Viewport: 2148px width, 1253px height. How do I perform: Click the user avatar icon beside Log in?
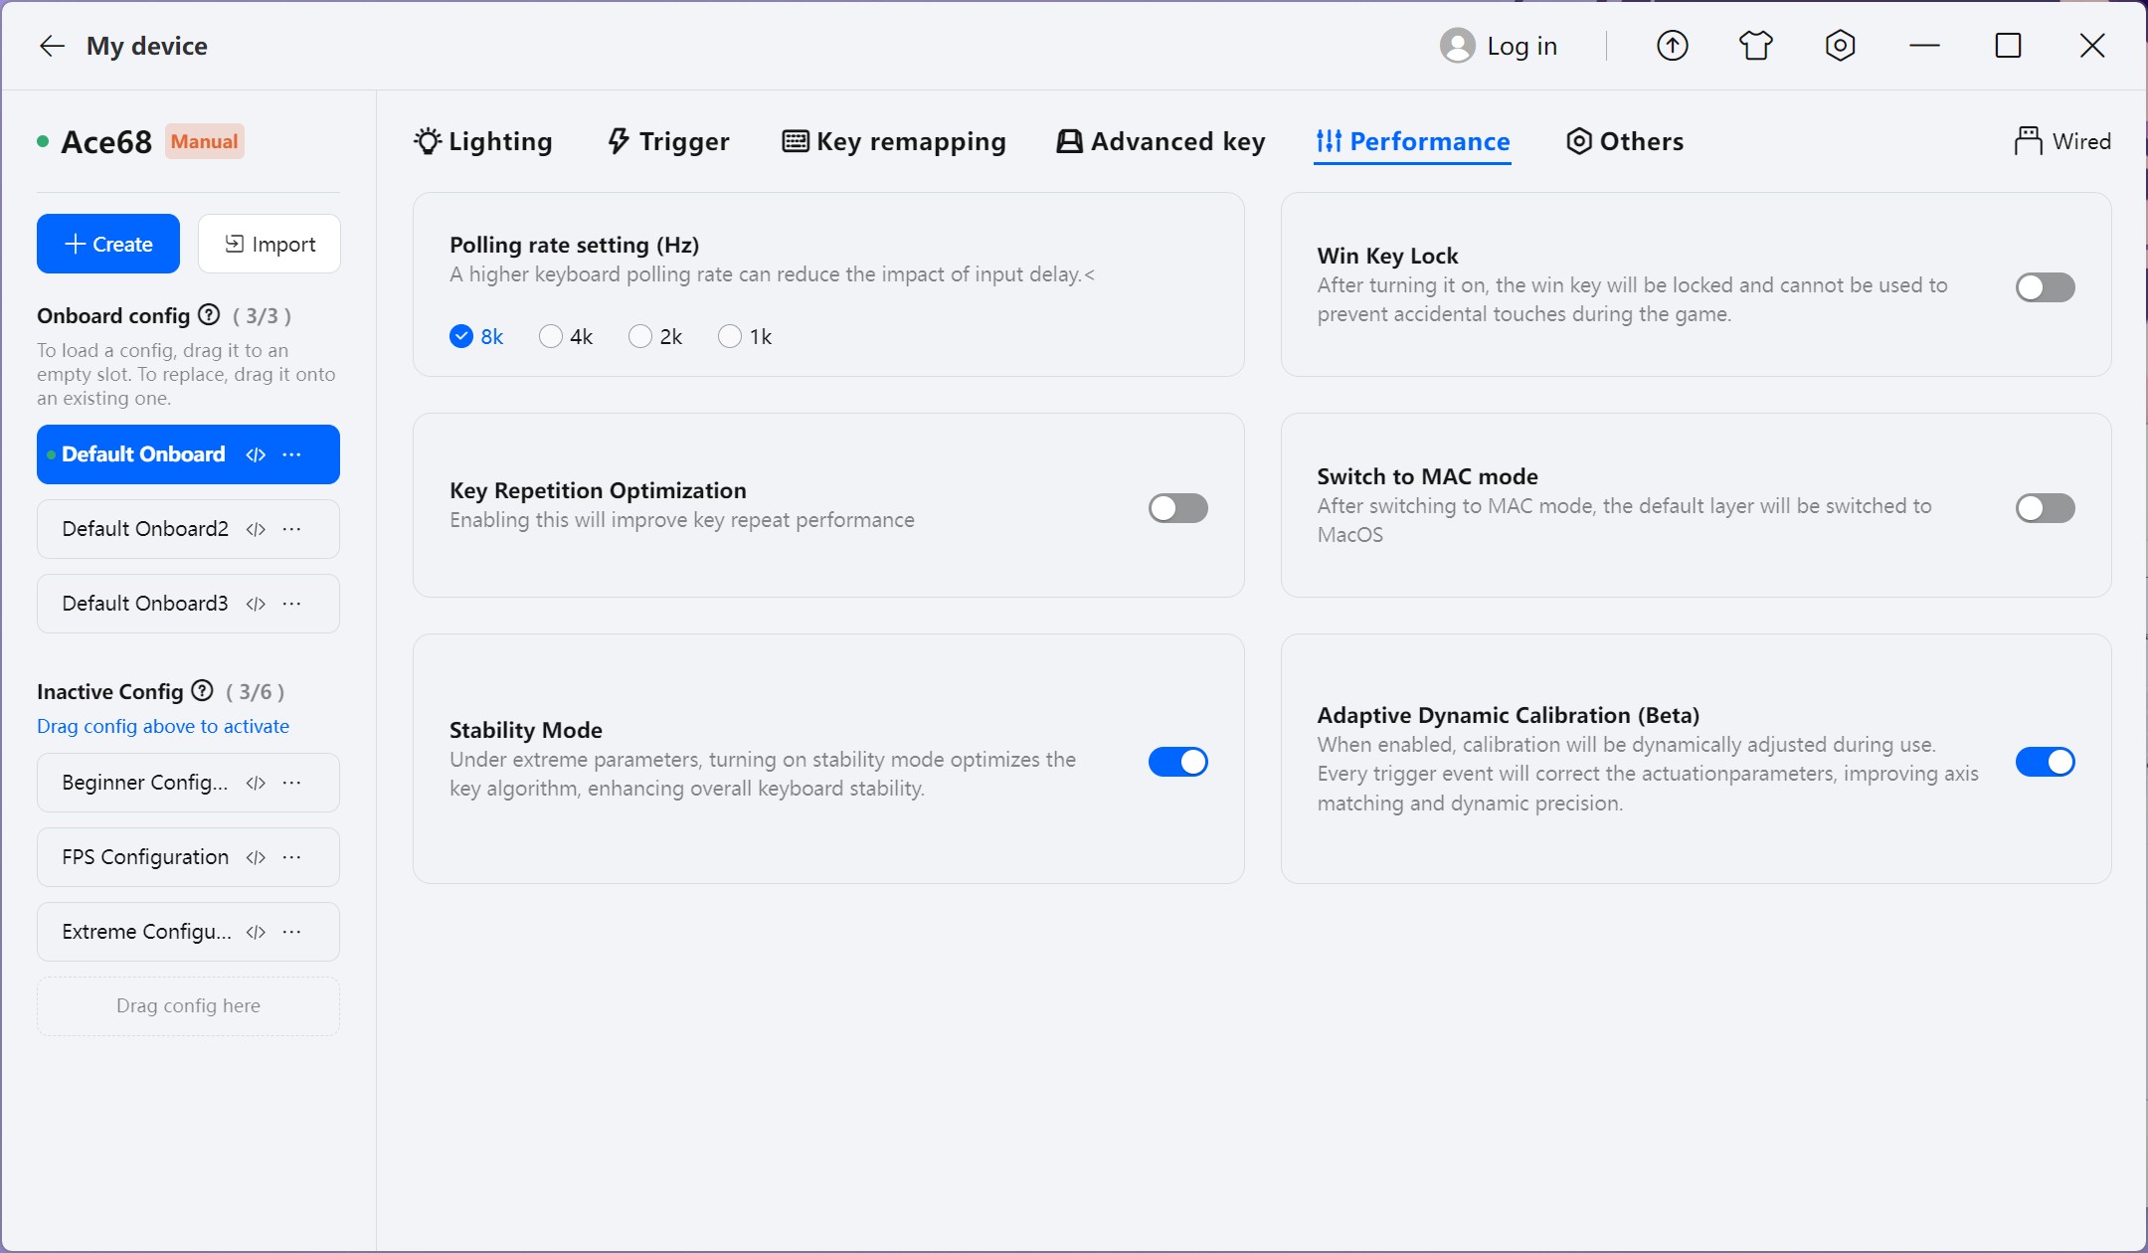[x=1457, y=46]
